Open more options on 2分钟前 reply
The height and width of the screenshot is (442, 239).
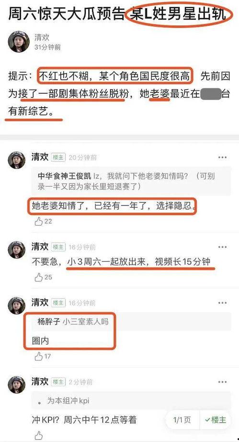(x=222, y=382)
